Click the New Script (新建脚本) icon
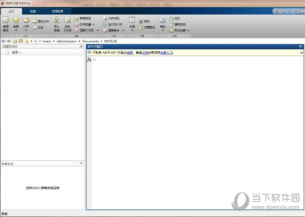The image size is (305, 217). 6,20
